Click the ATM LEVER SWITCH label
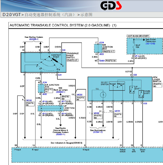This screenshot has height=165, width=163. pos(157,79)
